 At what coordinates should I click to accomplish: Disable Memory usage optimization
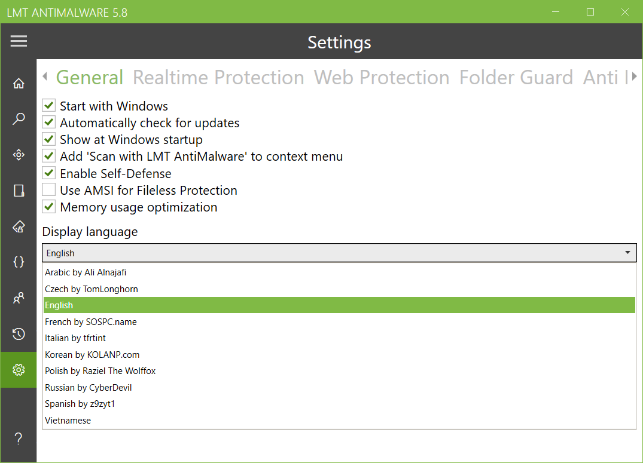point(49,207)
